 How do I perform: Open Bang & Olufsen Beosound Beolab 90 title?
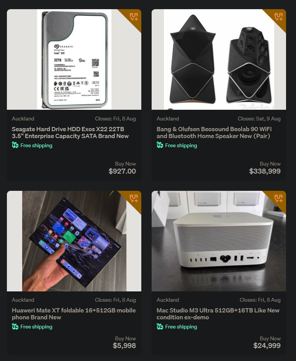(214, 133)
